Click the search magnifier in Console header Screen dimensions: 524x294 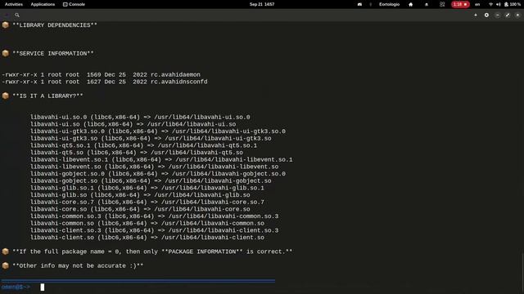click(x=17, y=15)
